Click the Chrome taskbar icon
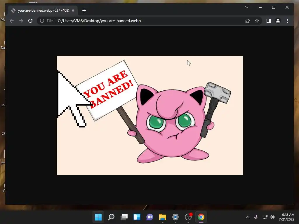This screenshot has width=299, height=224. tap(201, 217)
